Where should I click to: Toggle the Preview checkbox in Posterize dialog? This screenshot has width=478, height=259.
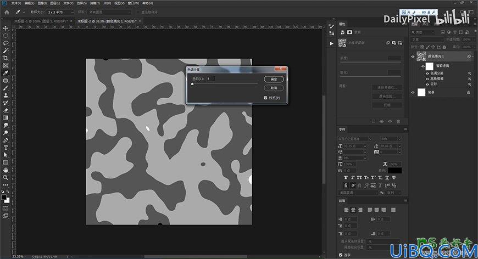[x=265, y=98]
